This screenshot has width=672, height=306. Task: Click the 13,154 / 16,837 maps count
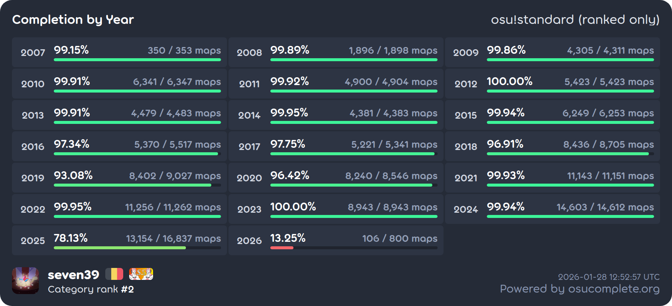173,238
